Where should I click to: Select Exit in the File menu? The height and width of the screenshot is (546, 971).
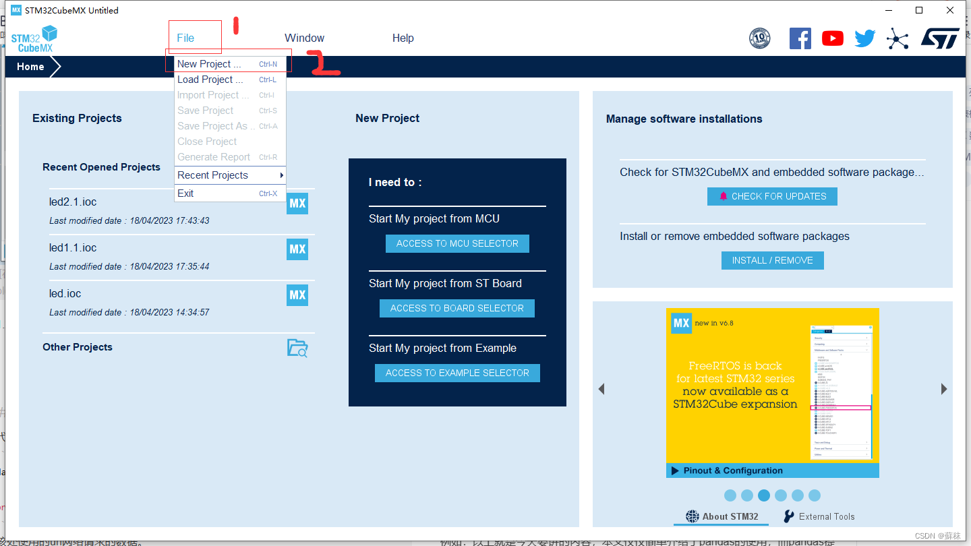[x=230, y=193]
